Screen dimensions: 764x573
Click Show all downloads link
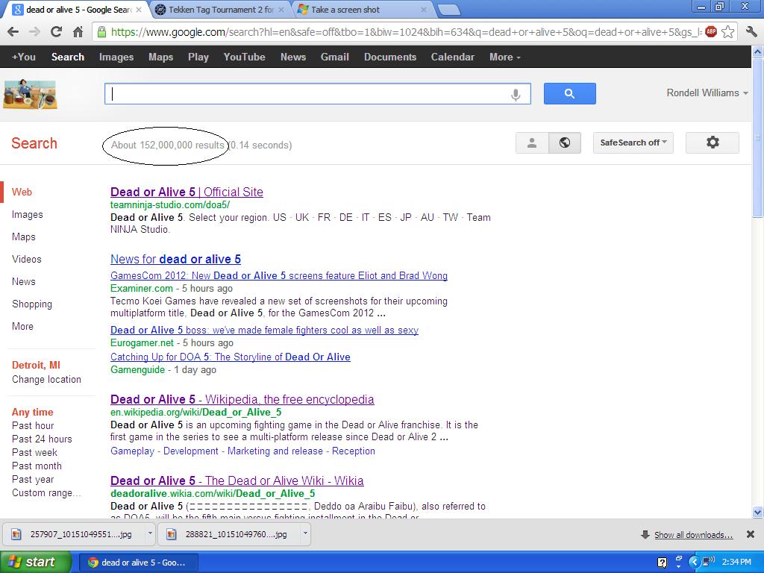693,535
